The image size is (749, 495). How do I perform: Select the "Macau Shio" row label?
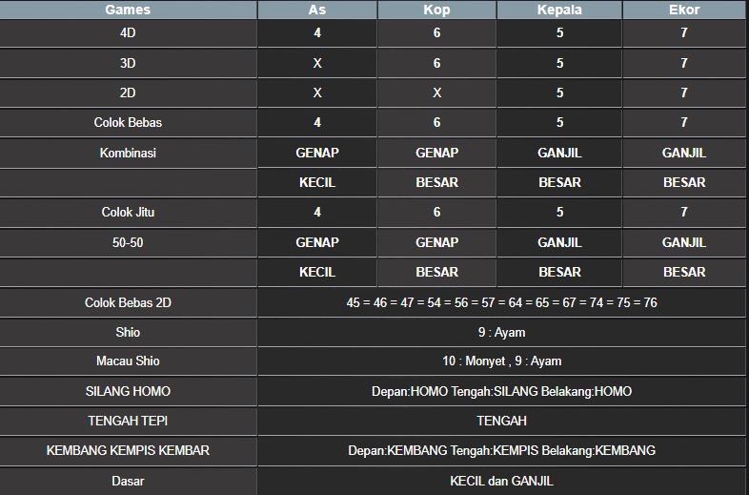[128, 361]
